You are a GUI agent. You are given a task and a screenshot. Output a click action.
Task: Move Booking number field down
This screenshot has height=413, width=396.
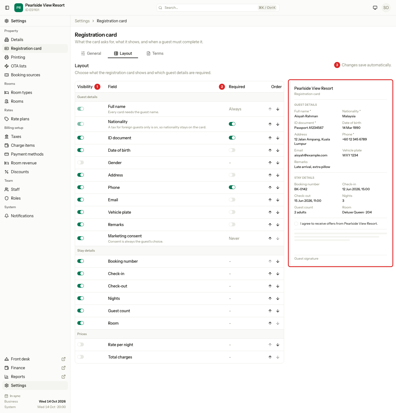[x=278, y=261]
